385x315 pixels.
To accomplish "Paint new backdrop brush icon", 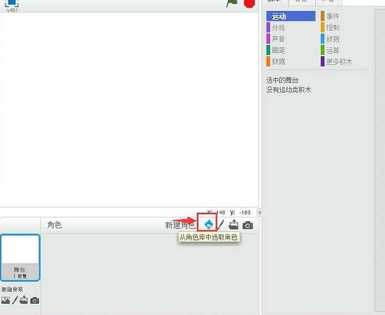I will pos(15,300).
